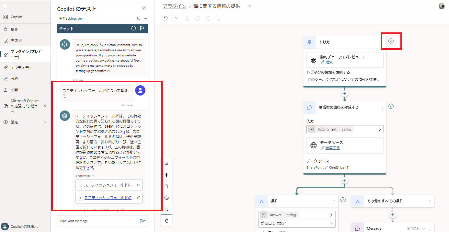
Task: Click the reset chat icon in the チャット header
Action: (x=133, y=29)
